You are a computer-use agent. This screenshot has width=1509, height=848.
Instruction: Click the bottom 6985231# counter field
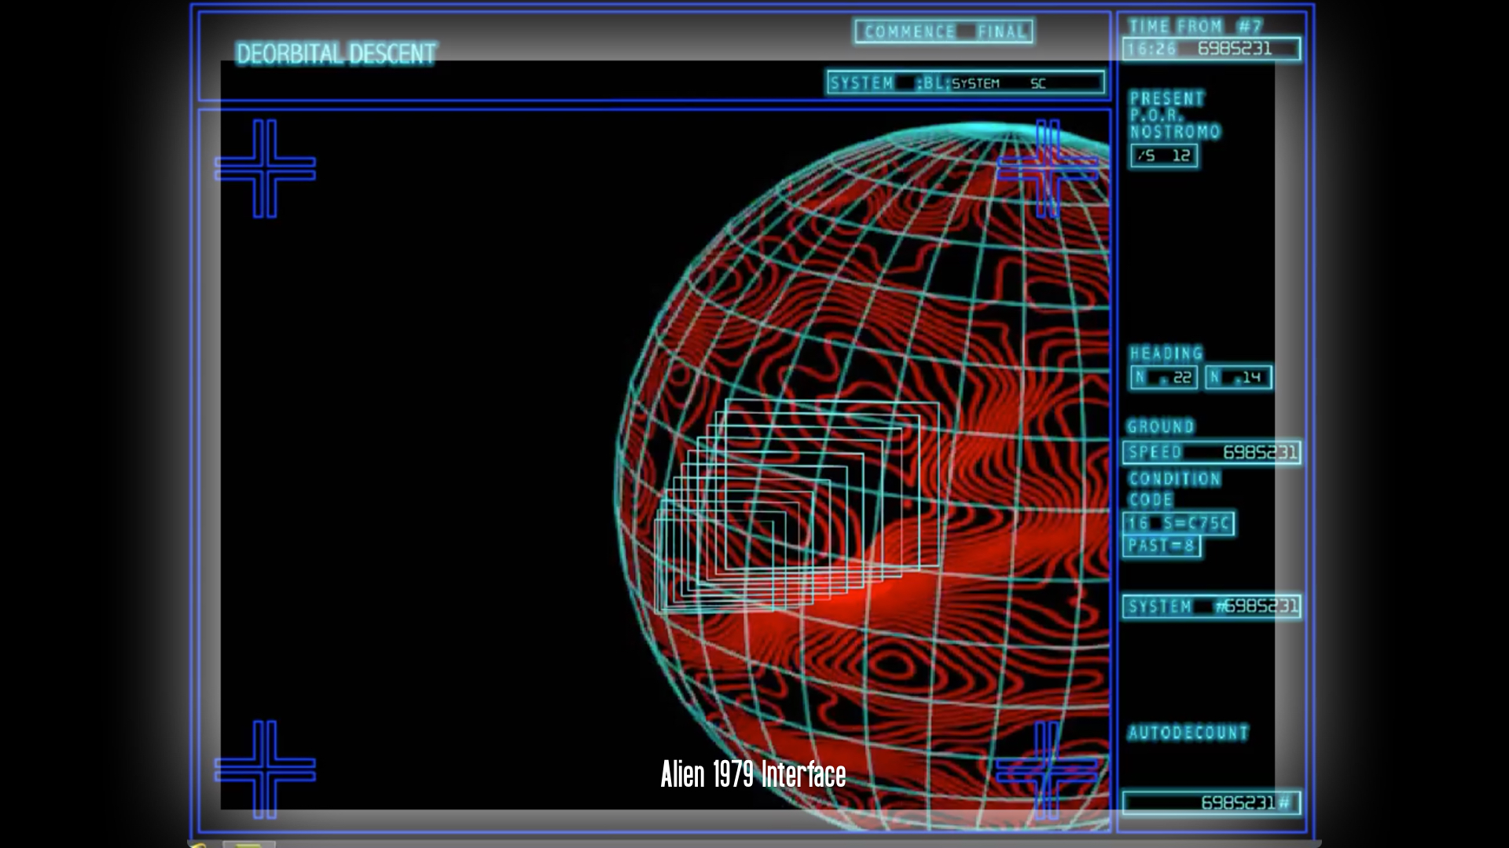[x=1211, y=802]
